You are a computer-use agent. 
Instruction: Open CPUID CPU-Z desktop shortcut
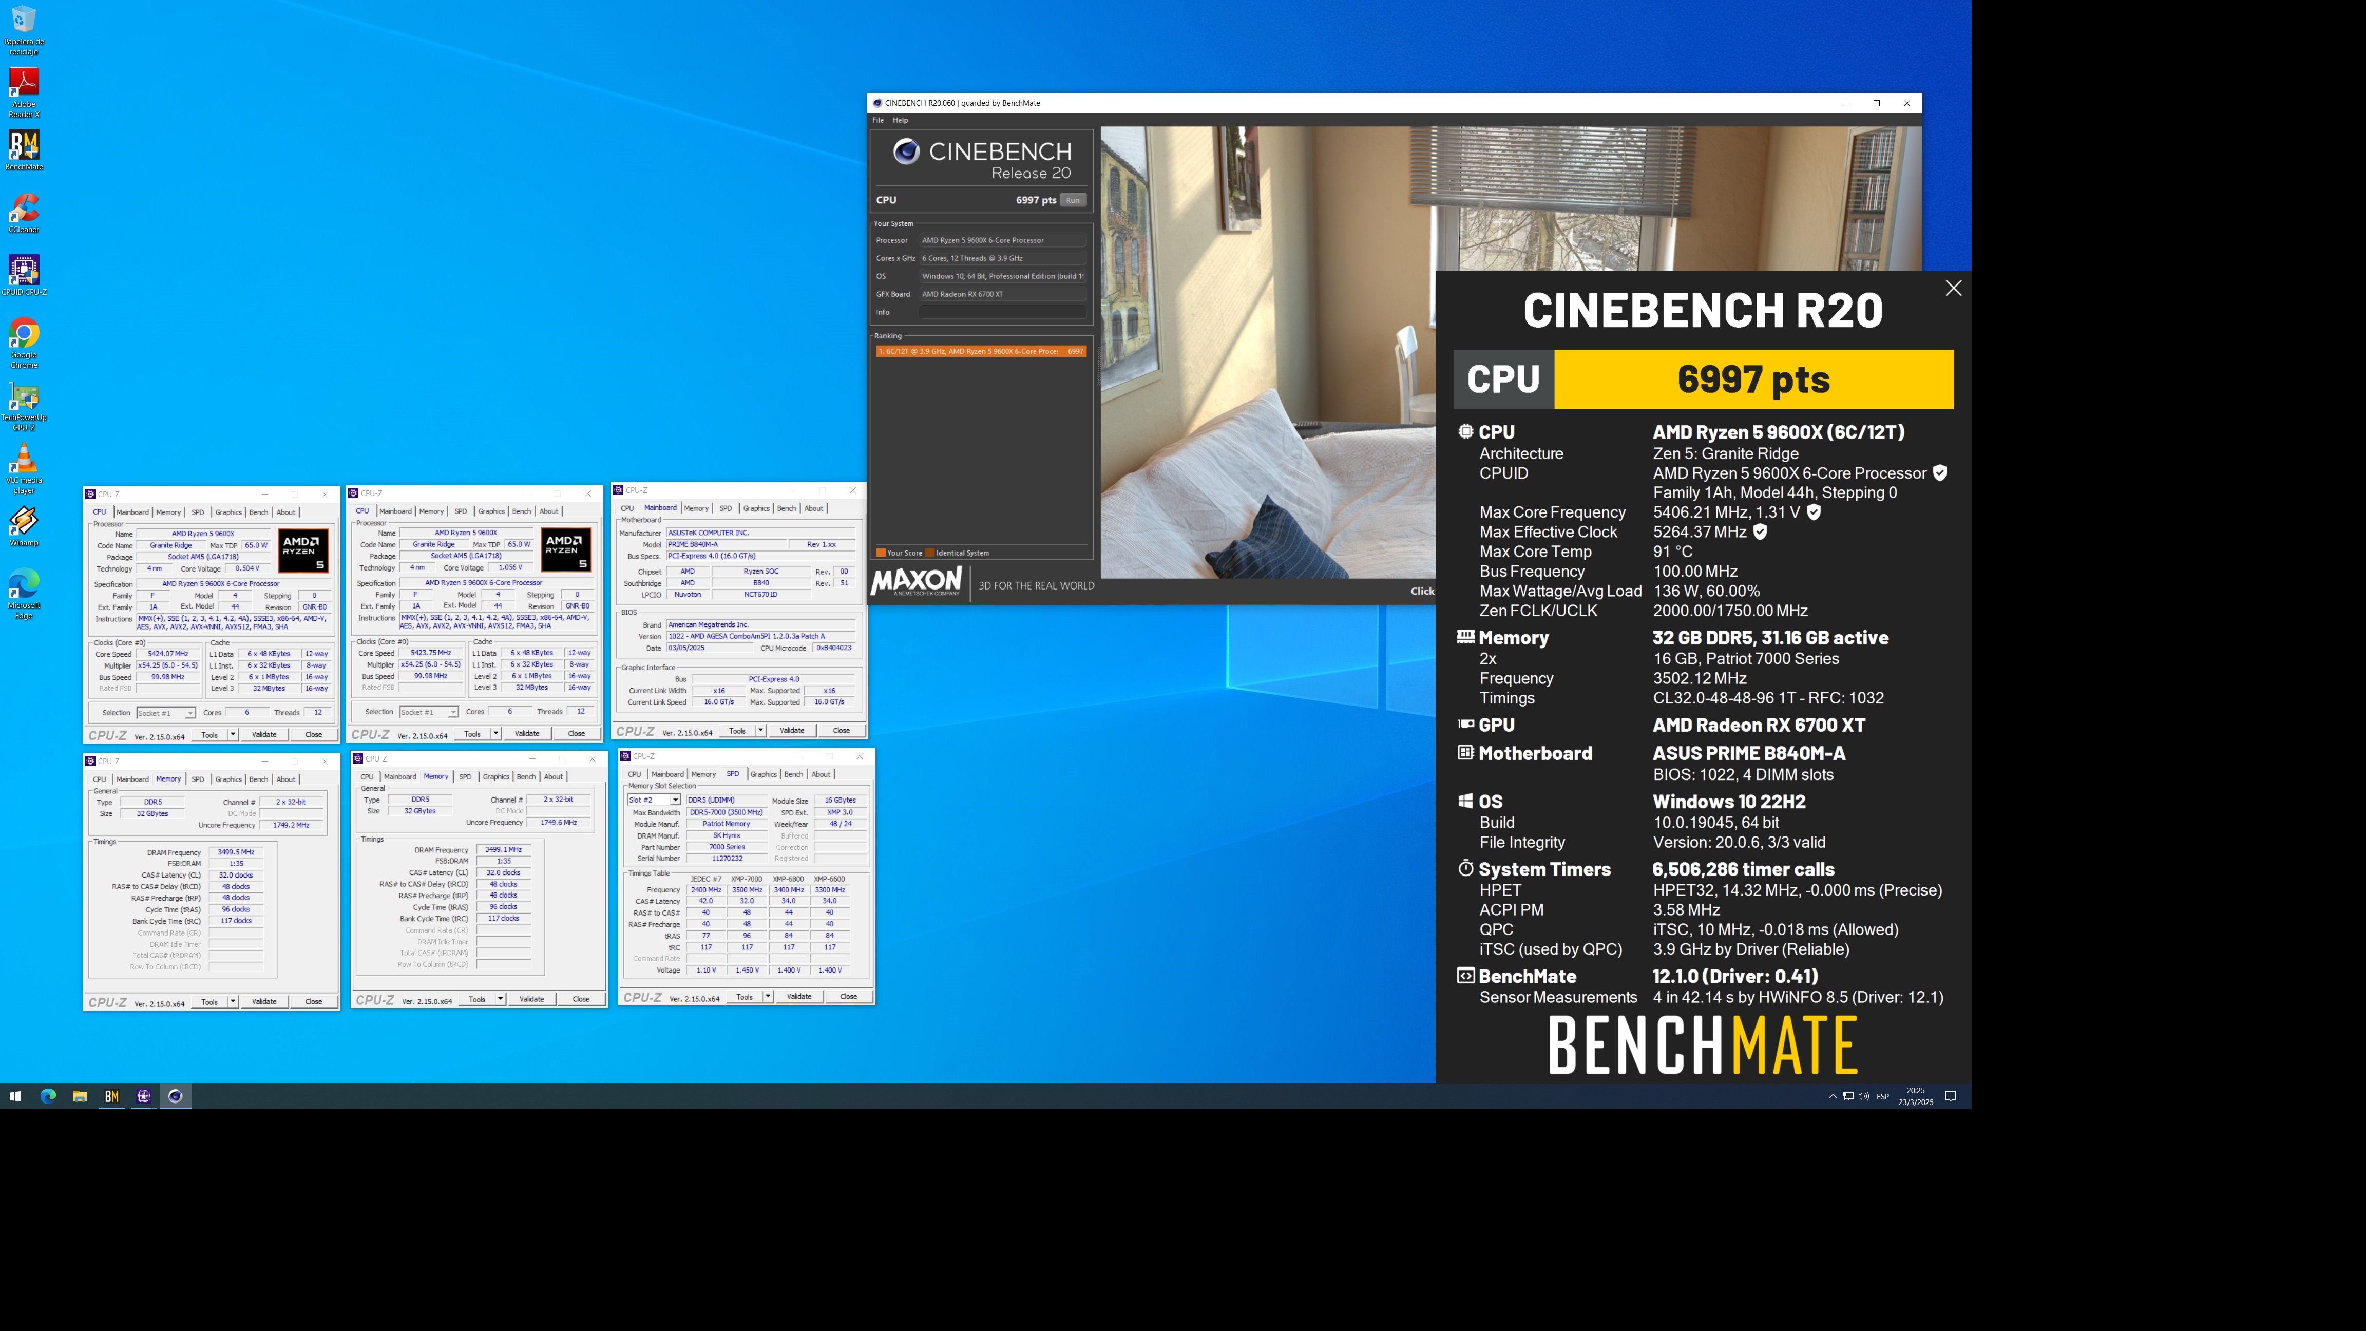point(24,276)
